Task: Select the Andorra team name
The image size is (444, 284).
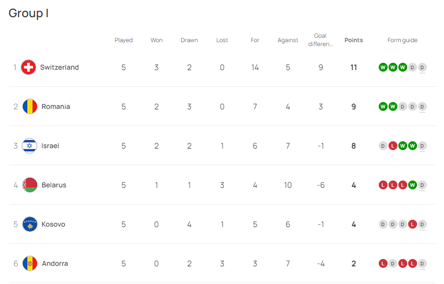Action: (x=55, y=263)
